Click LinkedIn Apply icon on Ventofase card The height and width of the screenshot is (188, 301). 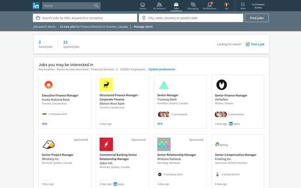pyautogui.click(x=231, y=124)
